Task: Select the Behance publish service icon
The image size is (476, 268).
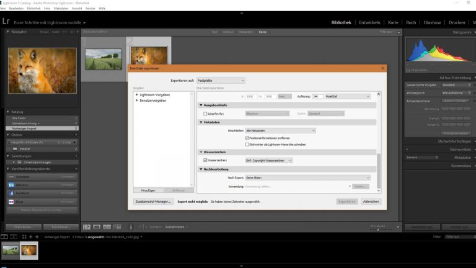Action: pos(12,185)
